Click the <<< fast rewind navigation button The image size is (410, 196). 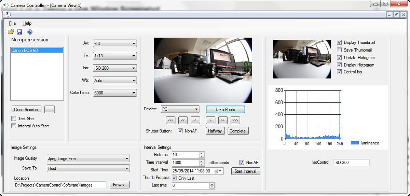170,120
